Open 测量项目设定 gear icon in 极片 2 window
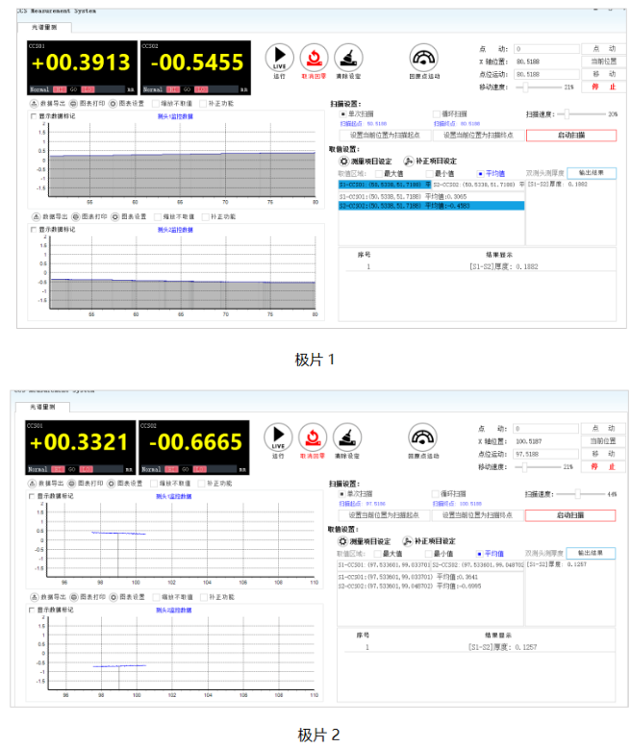Viewport: 631px width, 748px height. pos(342,541)
